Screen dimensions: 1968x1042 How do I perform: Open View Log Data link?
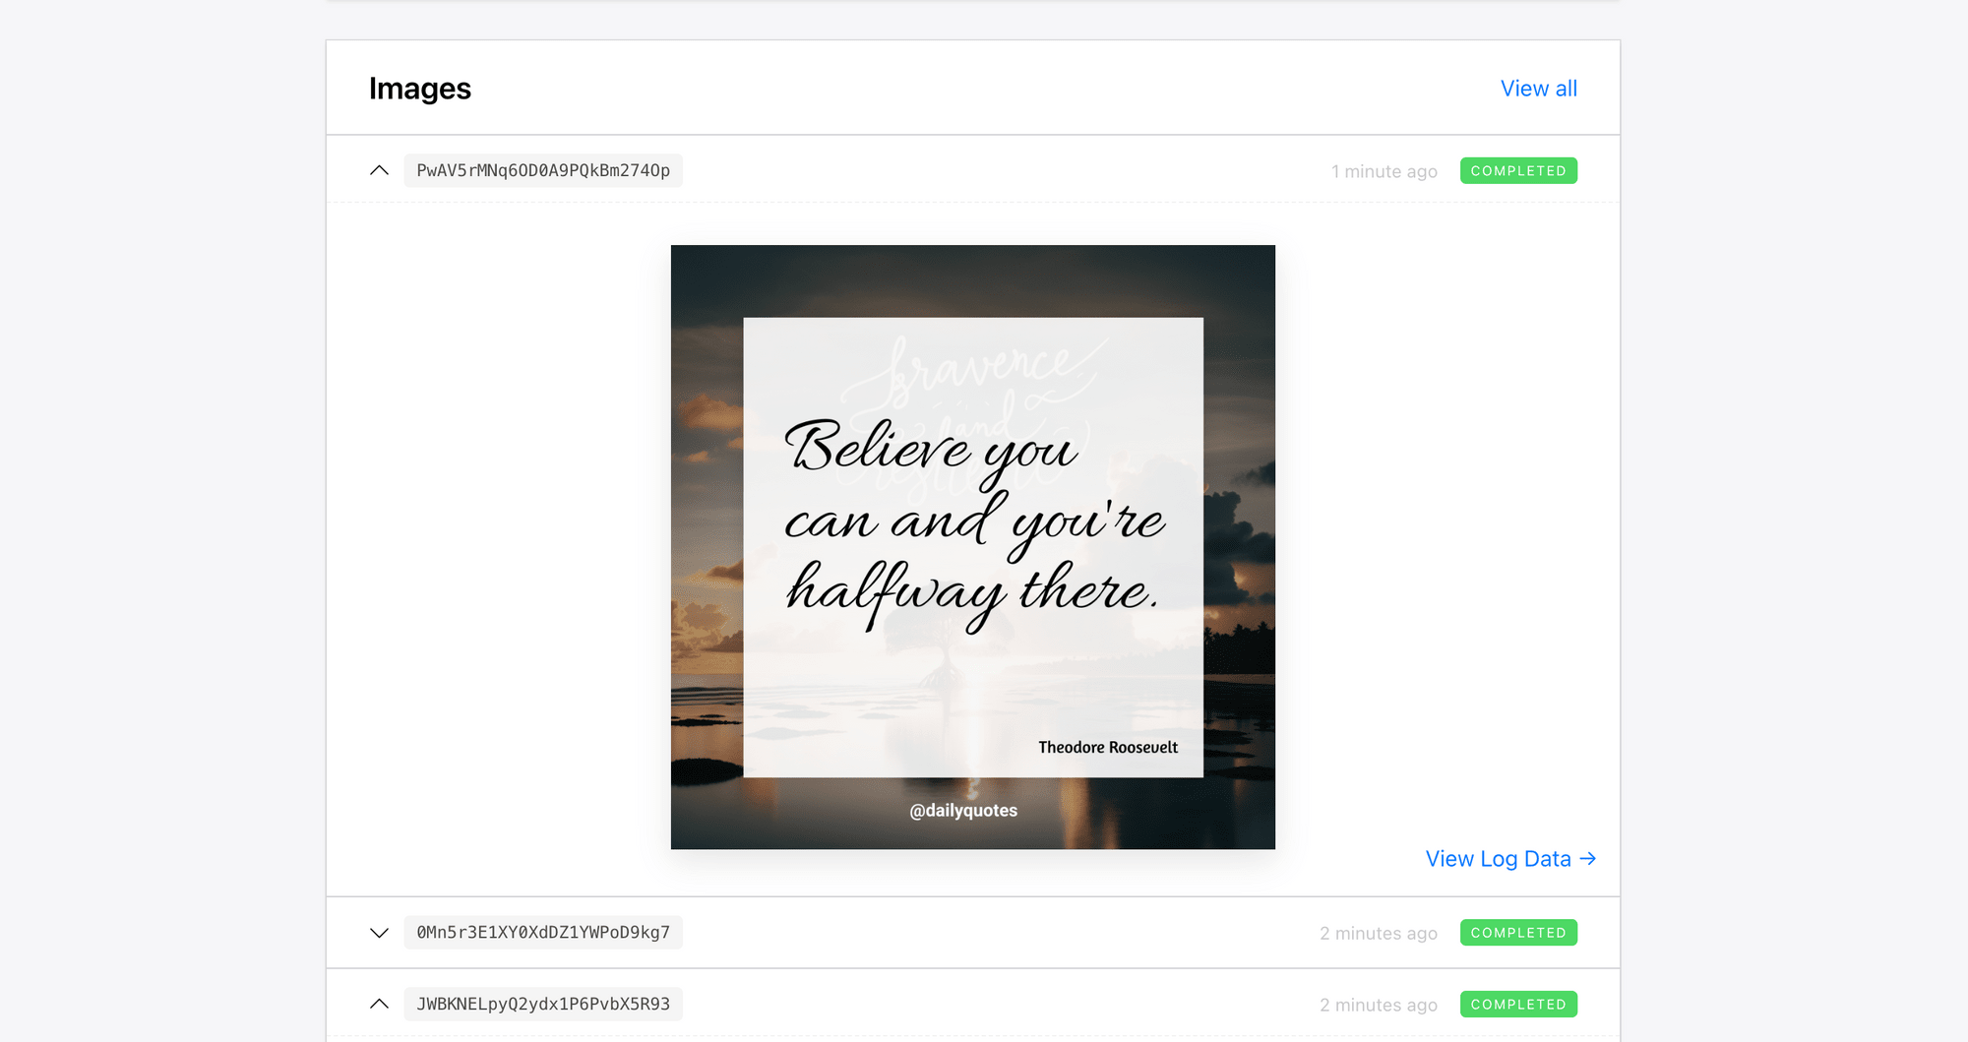click(1498, 859)
